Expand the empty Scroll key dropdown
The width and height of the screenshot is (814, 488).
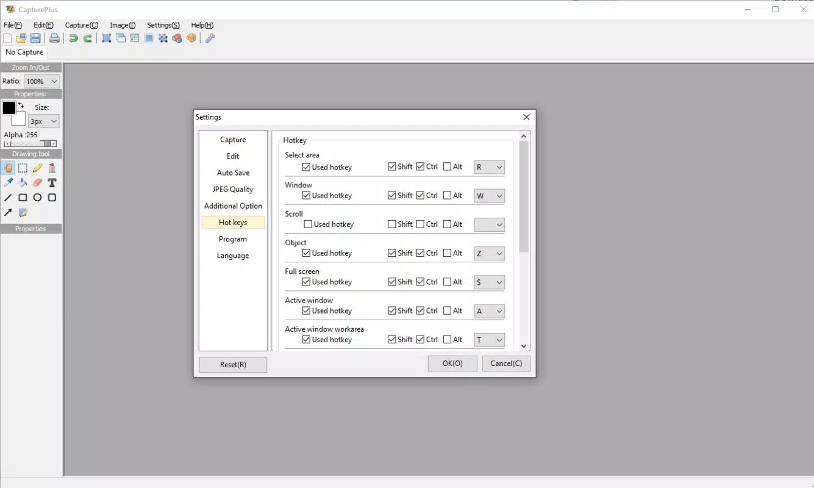490,224
